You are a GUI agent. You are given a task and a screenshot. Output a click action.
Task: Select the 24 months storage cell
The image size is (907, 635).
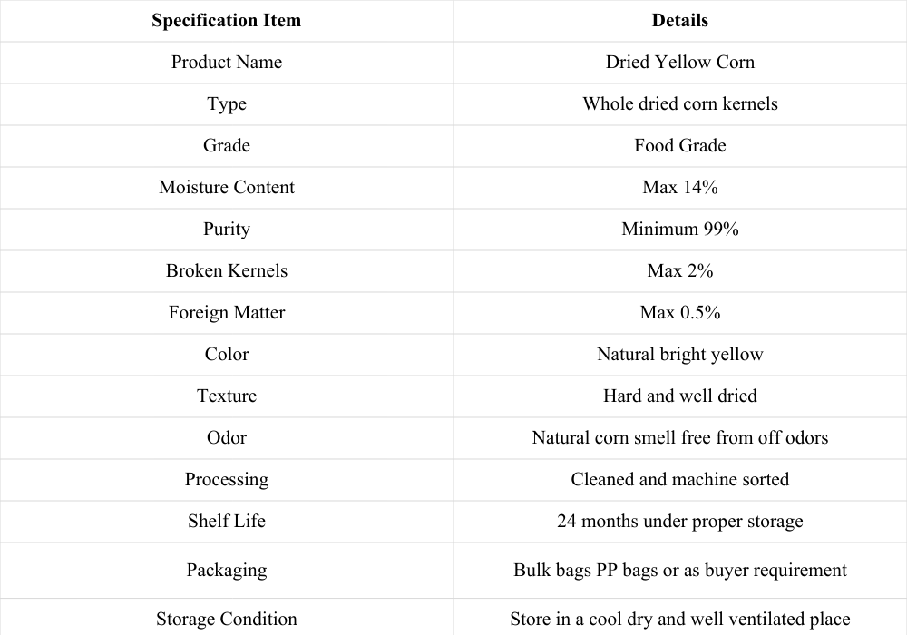(x=680, y=522)
